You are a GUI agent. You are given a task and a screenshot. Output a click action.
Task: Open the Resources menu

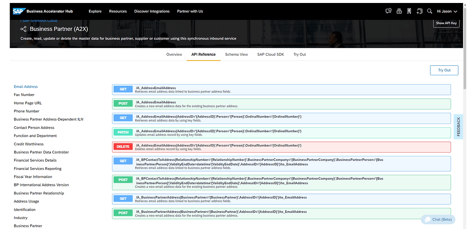click(118, 11)
